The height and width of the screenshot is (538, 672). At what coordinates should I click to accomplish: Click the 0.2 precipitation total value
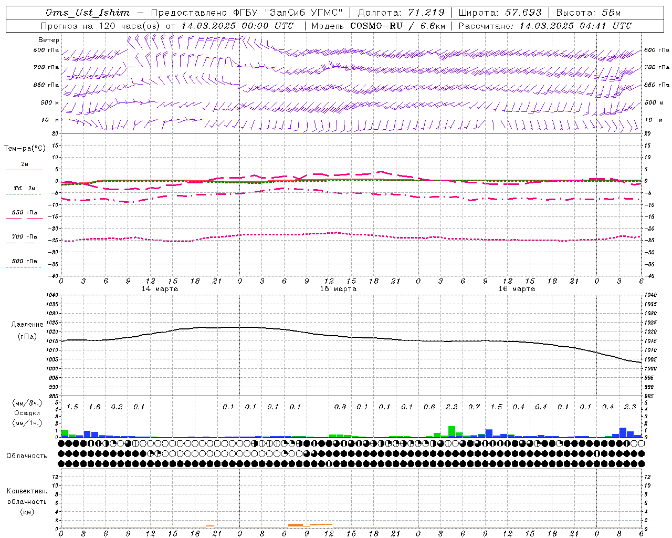point(117,407)
